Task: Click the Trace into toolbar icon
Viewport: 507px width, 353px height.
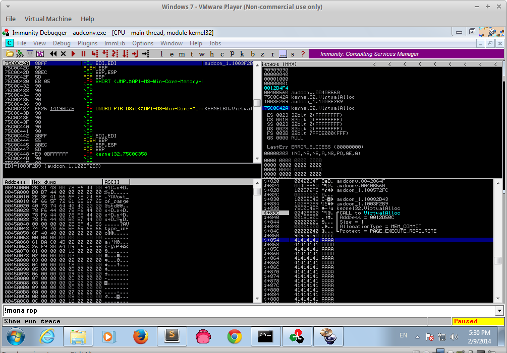Action: coord(115,54)
